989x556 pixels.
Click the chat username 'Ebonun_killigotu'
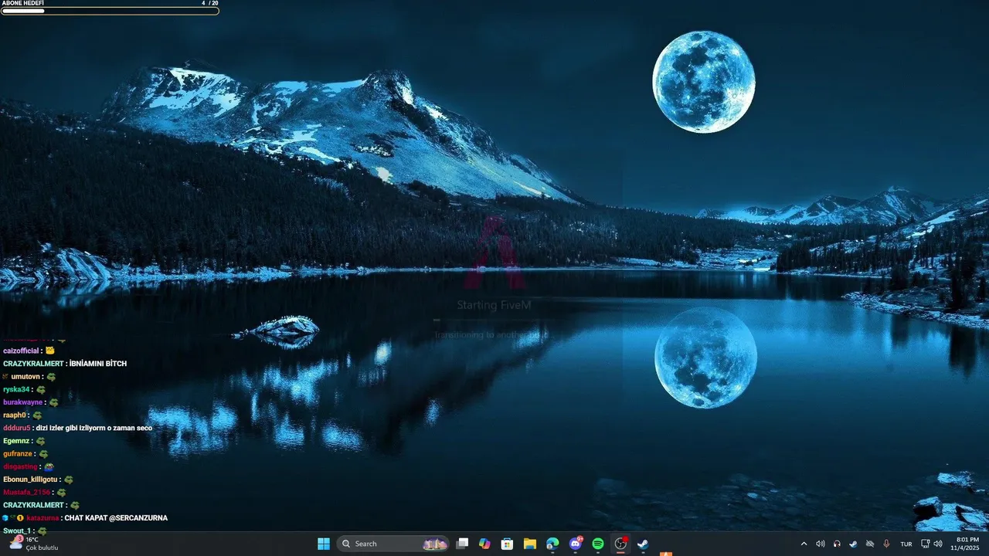point(32,480)
